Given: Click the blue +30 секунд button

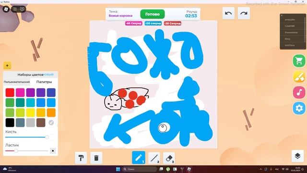Looking at the screenshot, I should (x=153, y=24).
